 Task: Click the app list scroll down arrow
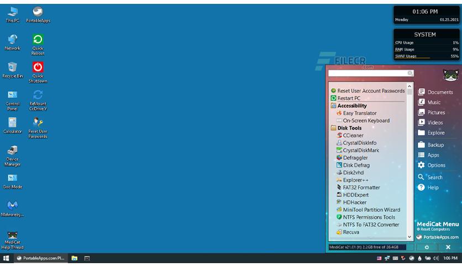point(410,237)
